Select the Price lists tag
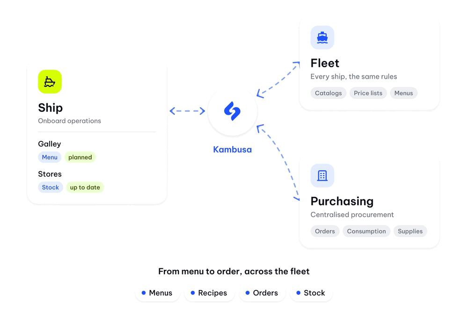The width and height of the screenshot is (468, 318). pos(368,93)
